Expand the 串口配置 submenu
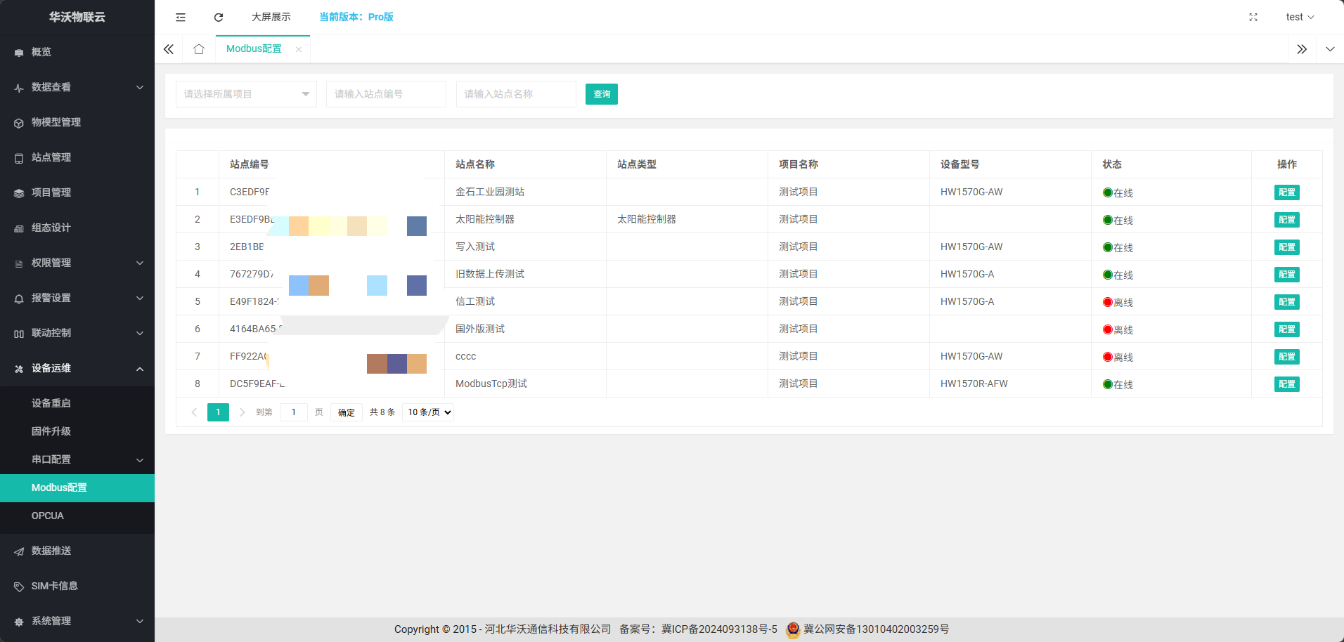 click(x=77, y=459)
